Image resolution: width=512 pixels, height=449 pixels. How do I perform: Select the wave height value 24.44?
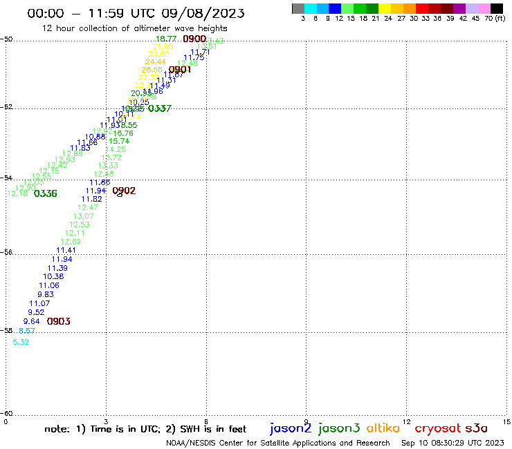[156, 61]
